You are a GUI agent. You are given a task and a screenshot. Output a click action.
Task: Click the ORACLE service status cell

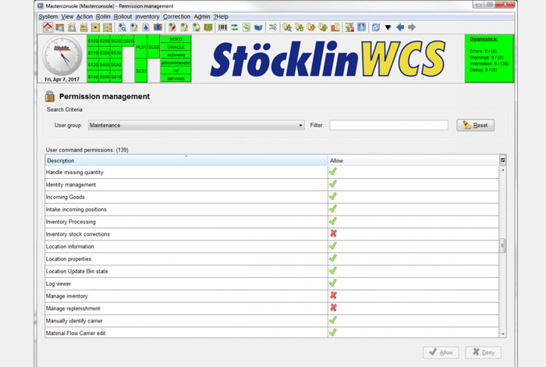pyautogui.click(x=175, y=47)
